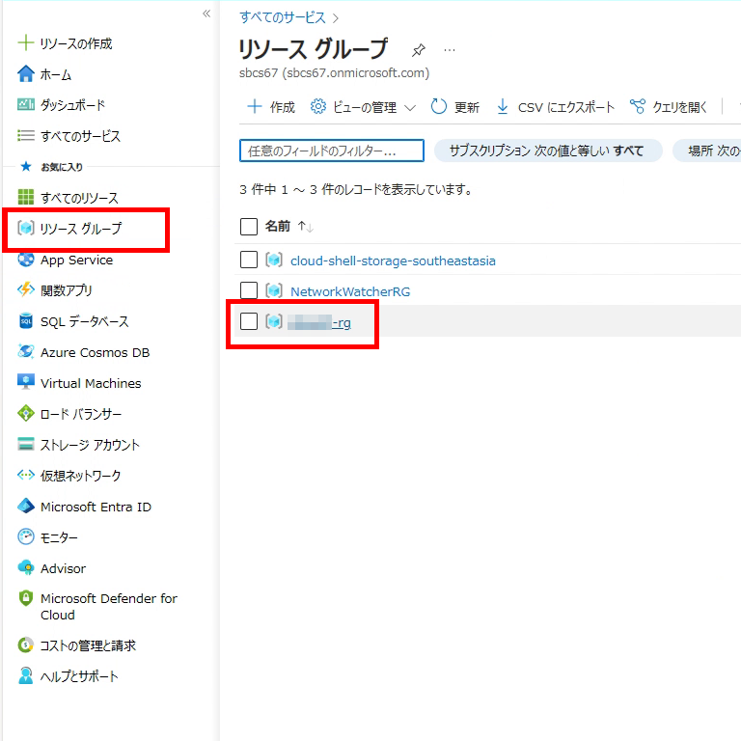The image size is (741, 741).
Task: Click the SQL データベース icon
Action: [25, 321]
